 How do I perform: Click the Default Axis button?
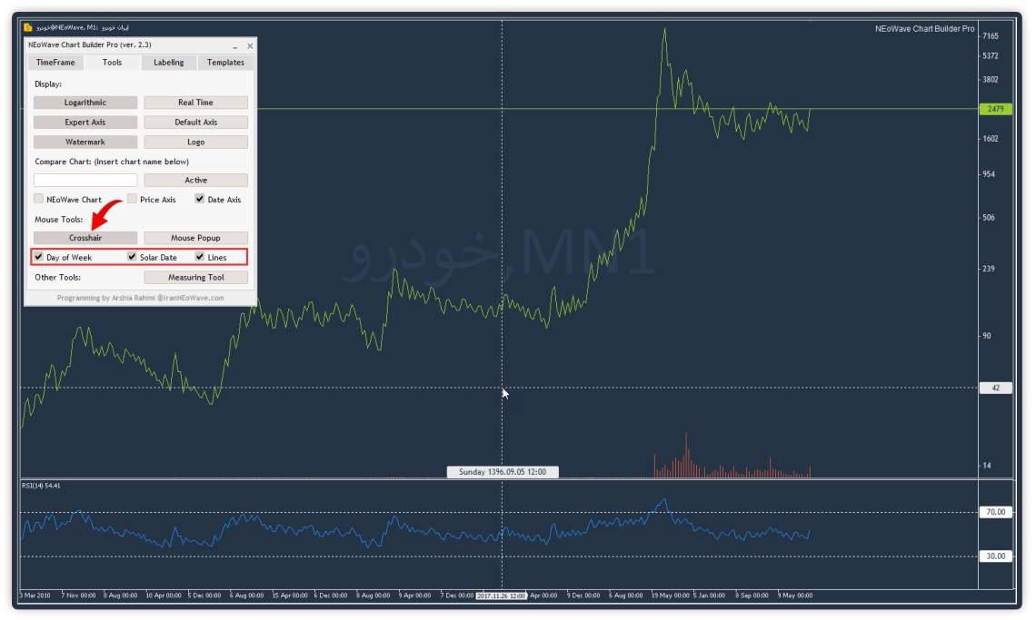(x=195, y=123)
